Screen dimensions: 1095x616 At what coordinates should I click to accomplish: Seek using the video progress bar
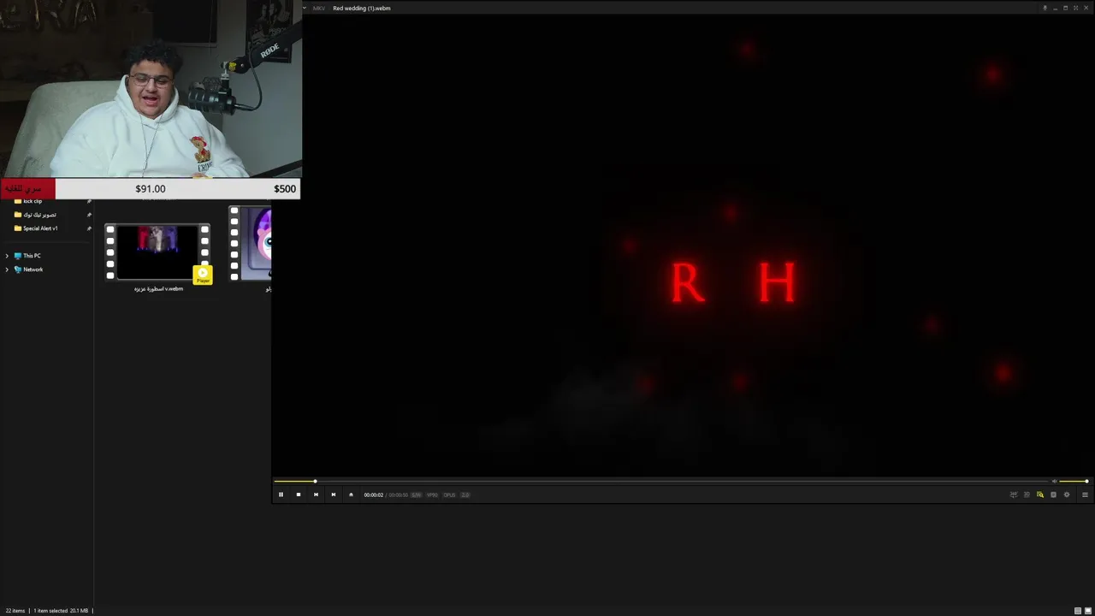pyautogui.click(x=660, y=481)
